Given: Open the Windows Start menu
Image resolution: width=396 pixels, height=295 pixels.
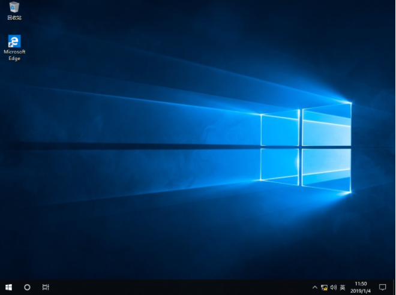Looking at the screenshot, I should tap(8, 288).
